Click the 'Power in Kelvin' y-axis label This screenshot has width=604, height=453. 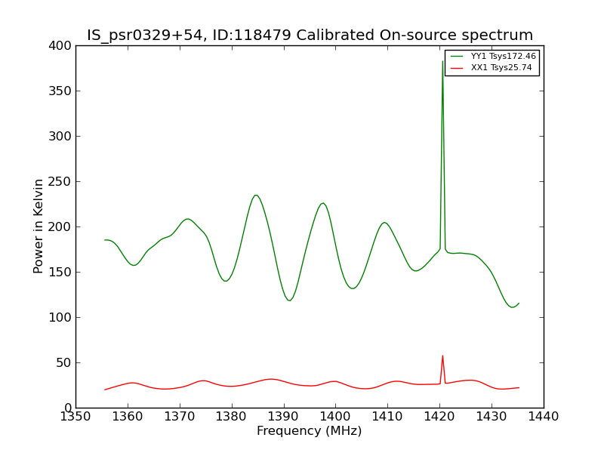point(38,226)
